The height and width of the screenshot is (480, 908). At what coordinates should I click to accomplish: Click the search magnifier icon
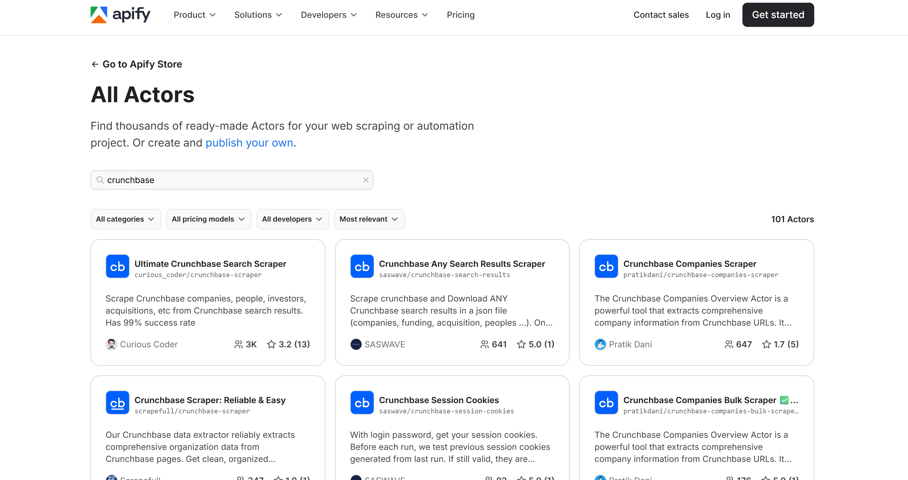[x=100, y=180]
